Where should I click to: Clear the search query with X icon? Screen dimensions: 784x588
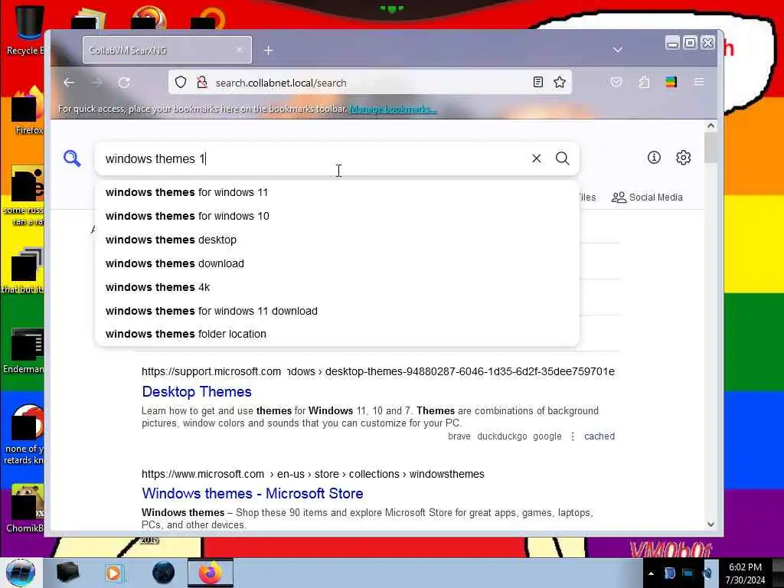[537, 158]
